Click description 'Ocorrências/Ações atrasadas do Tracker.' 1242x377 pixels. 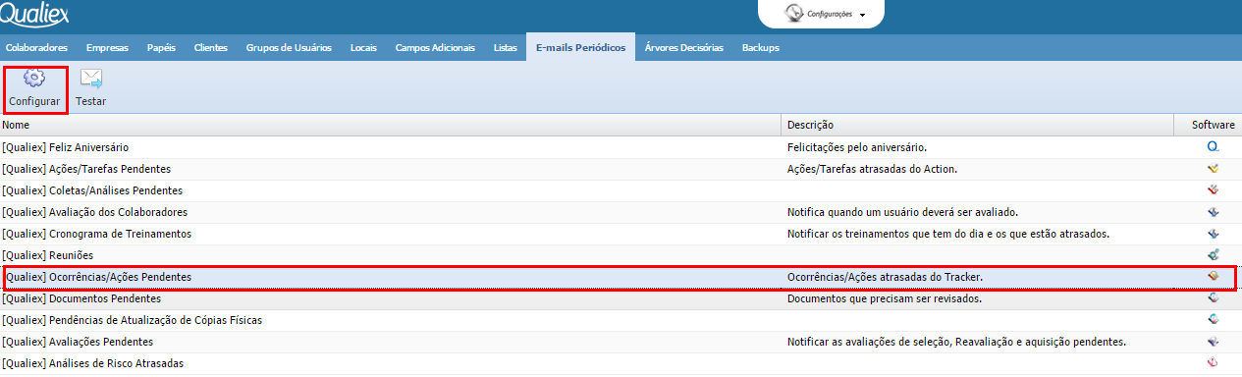(885, 277)
